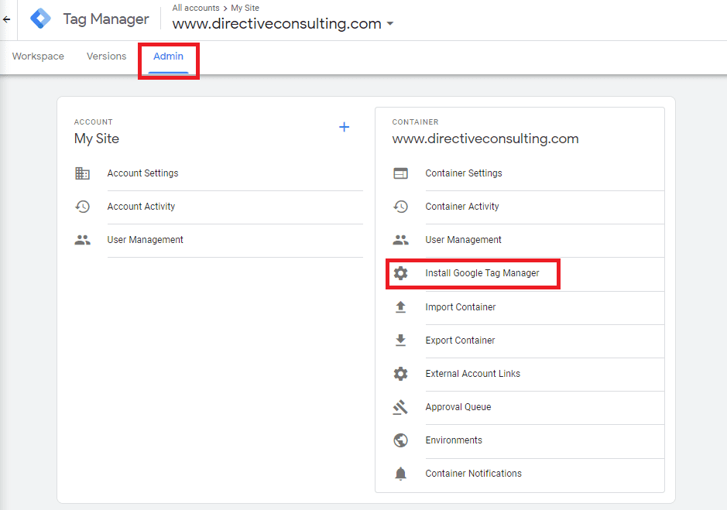Click the Export Container download icon
727x510 pixels.
coord(400,341)
